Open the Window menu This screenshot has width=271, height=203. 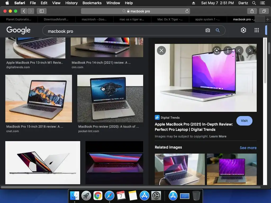coord(113,3)
